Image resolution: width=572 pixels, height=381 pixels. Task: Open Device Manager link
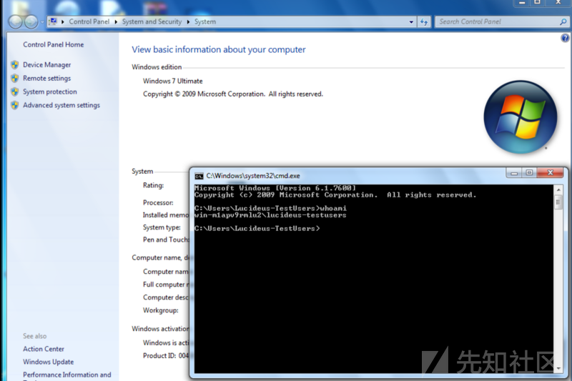tap(47, 65)
